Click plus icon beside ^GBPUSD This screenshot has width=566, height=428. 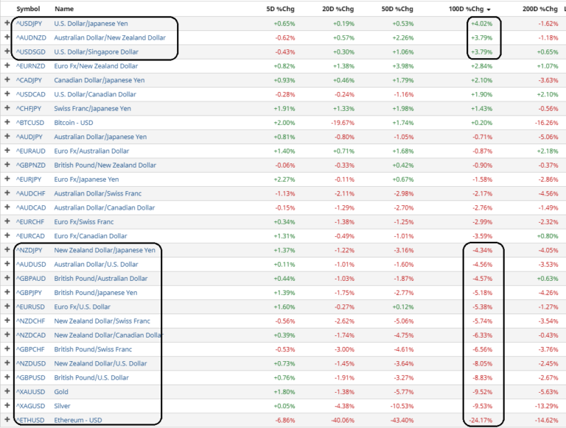click(x=7, y=378)
